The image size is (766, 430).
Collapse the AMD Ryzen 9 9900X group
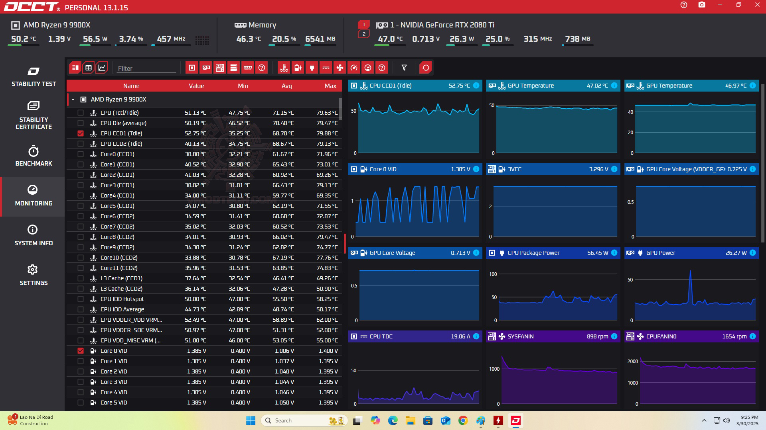click(73, 100)
